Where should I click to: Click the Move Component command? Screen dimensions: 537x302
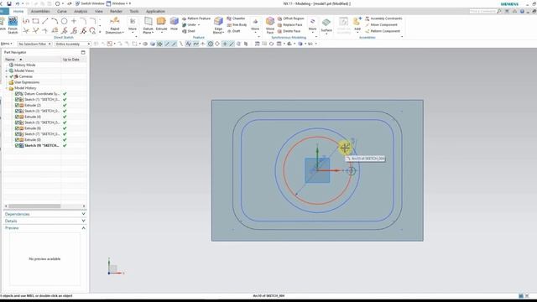[x=381, y=24]
